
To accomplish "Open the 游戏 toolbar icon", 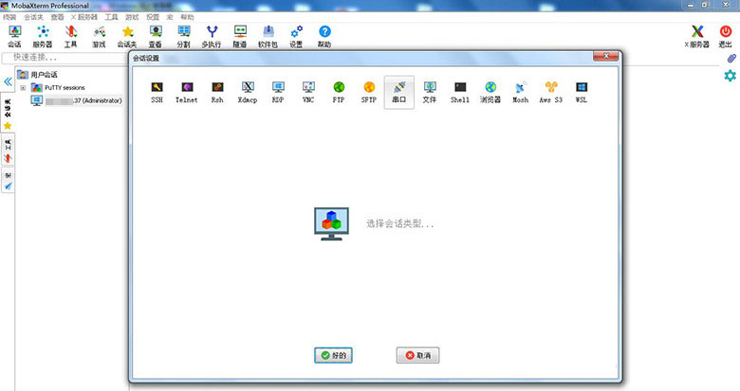I will click(x=99, y=37).
